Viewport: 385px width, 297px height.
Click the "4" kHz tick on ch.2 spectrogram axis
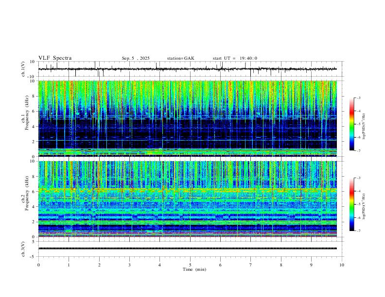click(34, 207)
